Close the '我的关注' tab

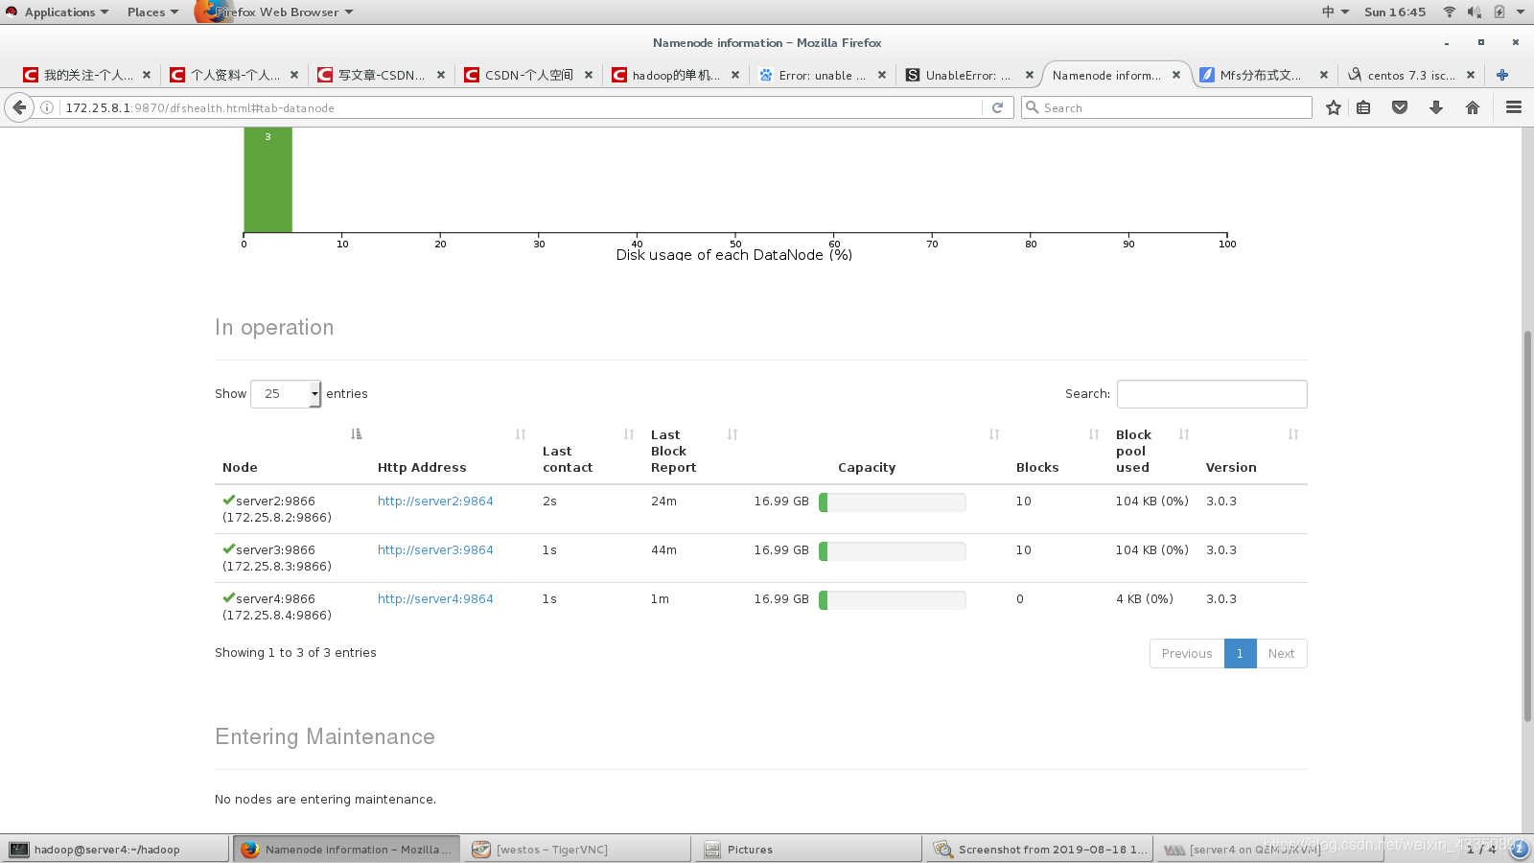click(x=147, y=75)
